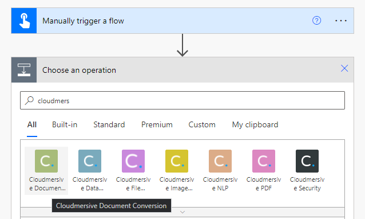The image size is (365, 219).
Task: Click the Choose an operation step icon
Action: click(x=24, y=70)
